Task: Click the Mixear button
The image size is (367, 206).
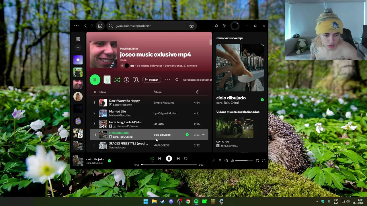Action: 152,80
